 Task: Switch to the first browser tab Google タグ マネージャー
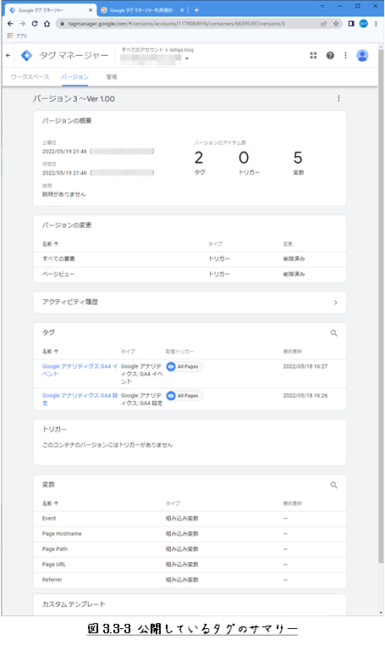(52, 10)
